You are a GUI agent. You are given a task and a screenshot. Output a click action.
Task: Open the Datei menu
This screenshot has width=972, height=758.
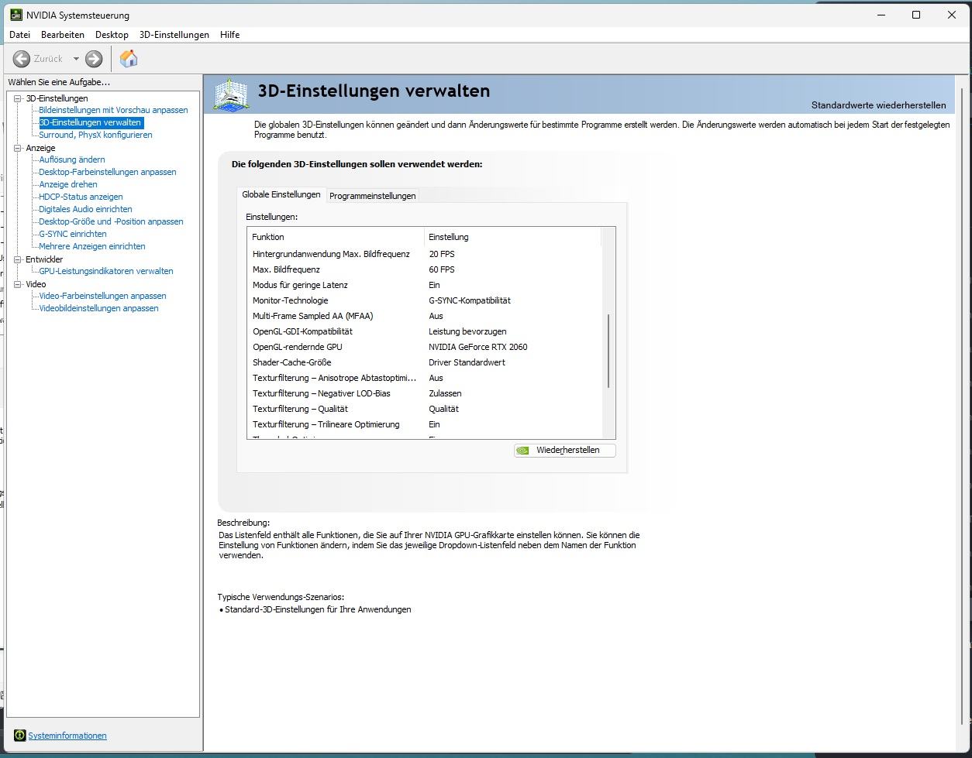coord(19,35)
